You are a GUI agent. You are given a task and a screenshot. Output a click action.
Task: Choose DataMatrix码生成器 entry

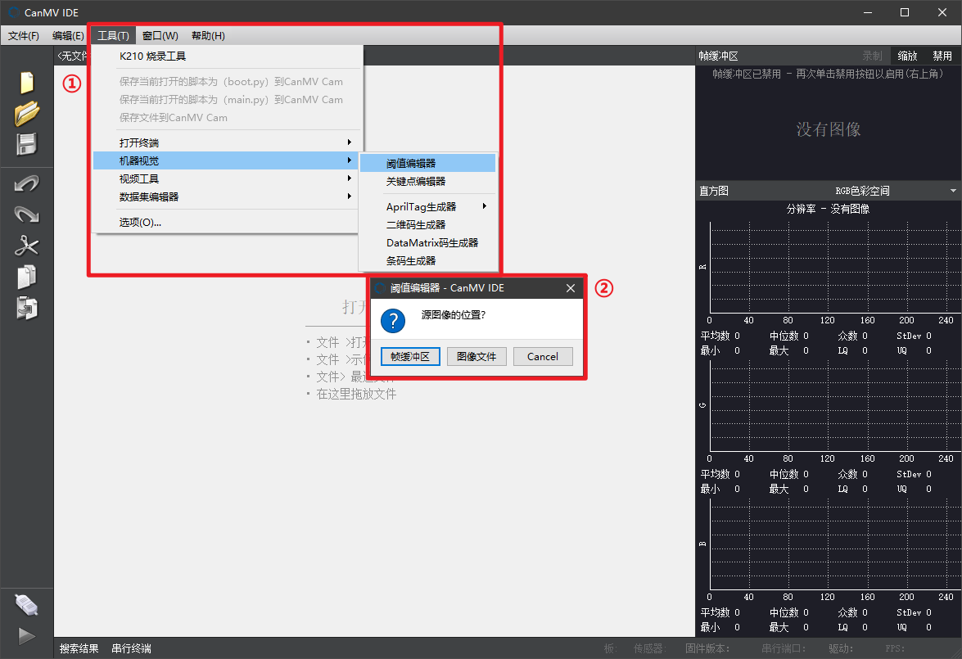pyautogui.click(x=427, y=243)
